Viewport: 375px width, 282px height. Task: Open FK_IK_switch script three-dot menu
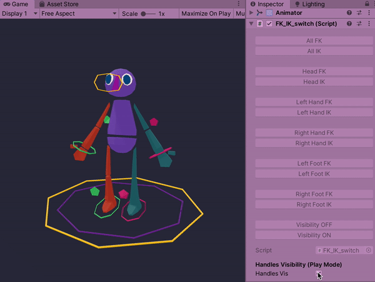tap(368, 24)
